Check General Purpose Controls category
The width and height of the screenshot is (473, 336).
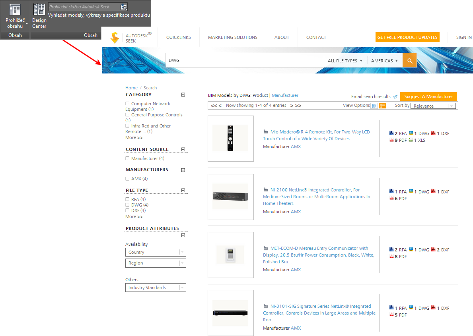coord(127,115)
